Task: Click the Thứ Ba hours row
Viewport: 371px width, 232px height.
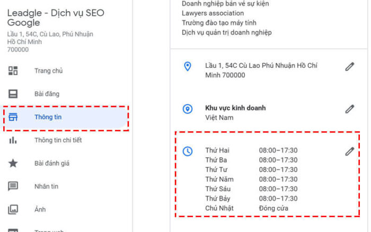Action: (251, 160)
